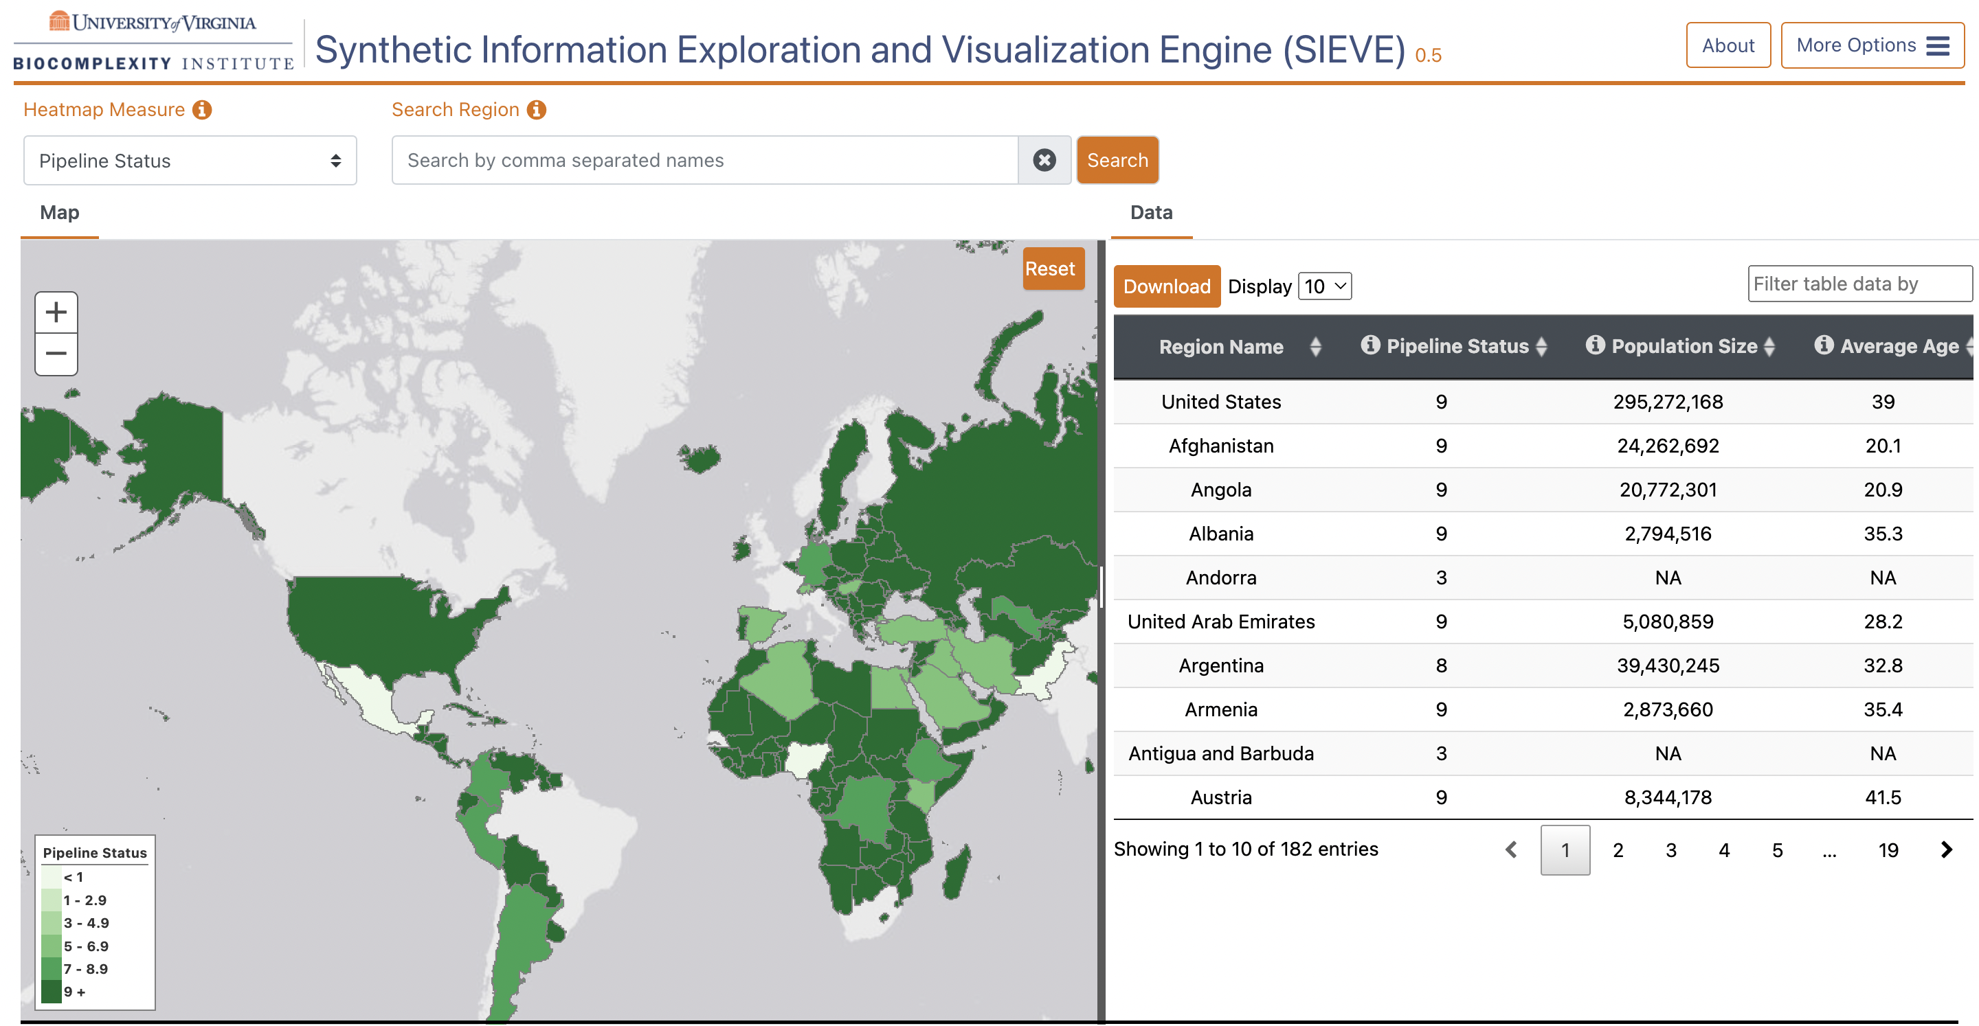Switch to the Data tab

pos(1148,212)
